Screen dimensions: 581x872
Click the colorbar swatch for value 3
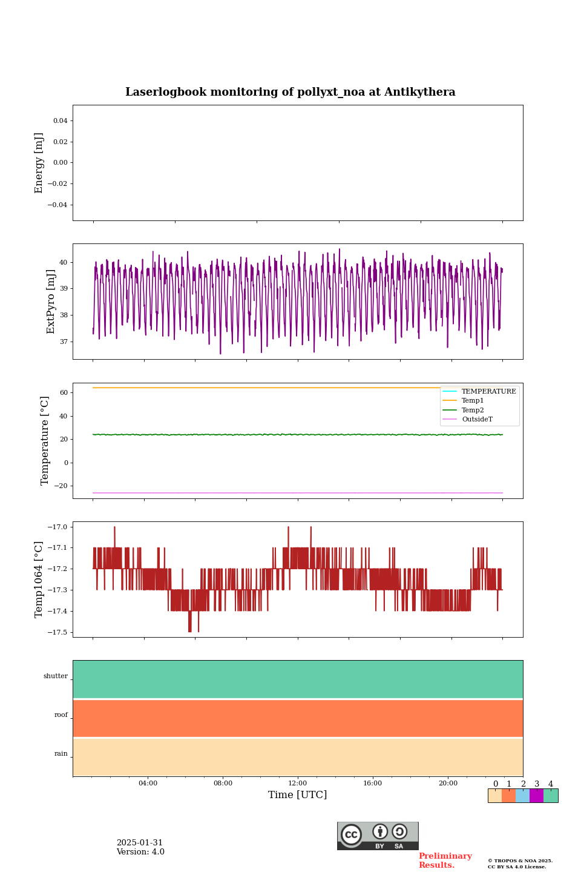(x=536, y=796)
